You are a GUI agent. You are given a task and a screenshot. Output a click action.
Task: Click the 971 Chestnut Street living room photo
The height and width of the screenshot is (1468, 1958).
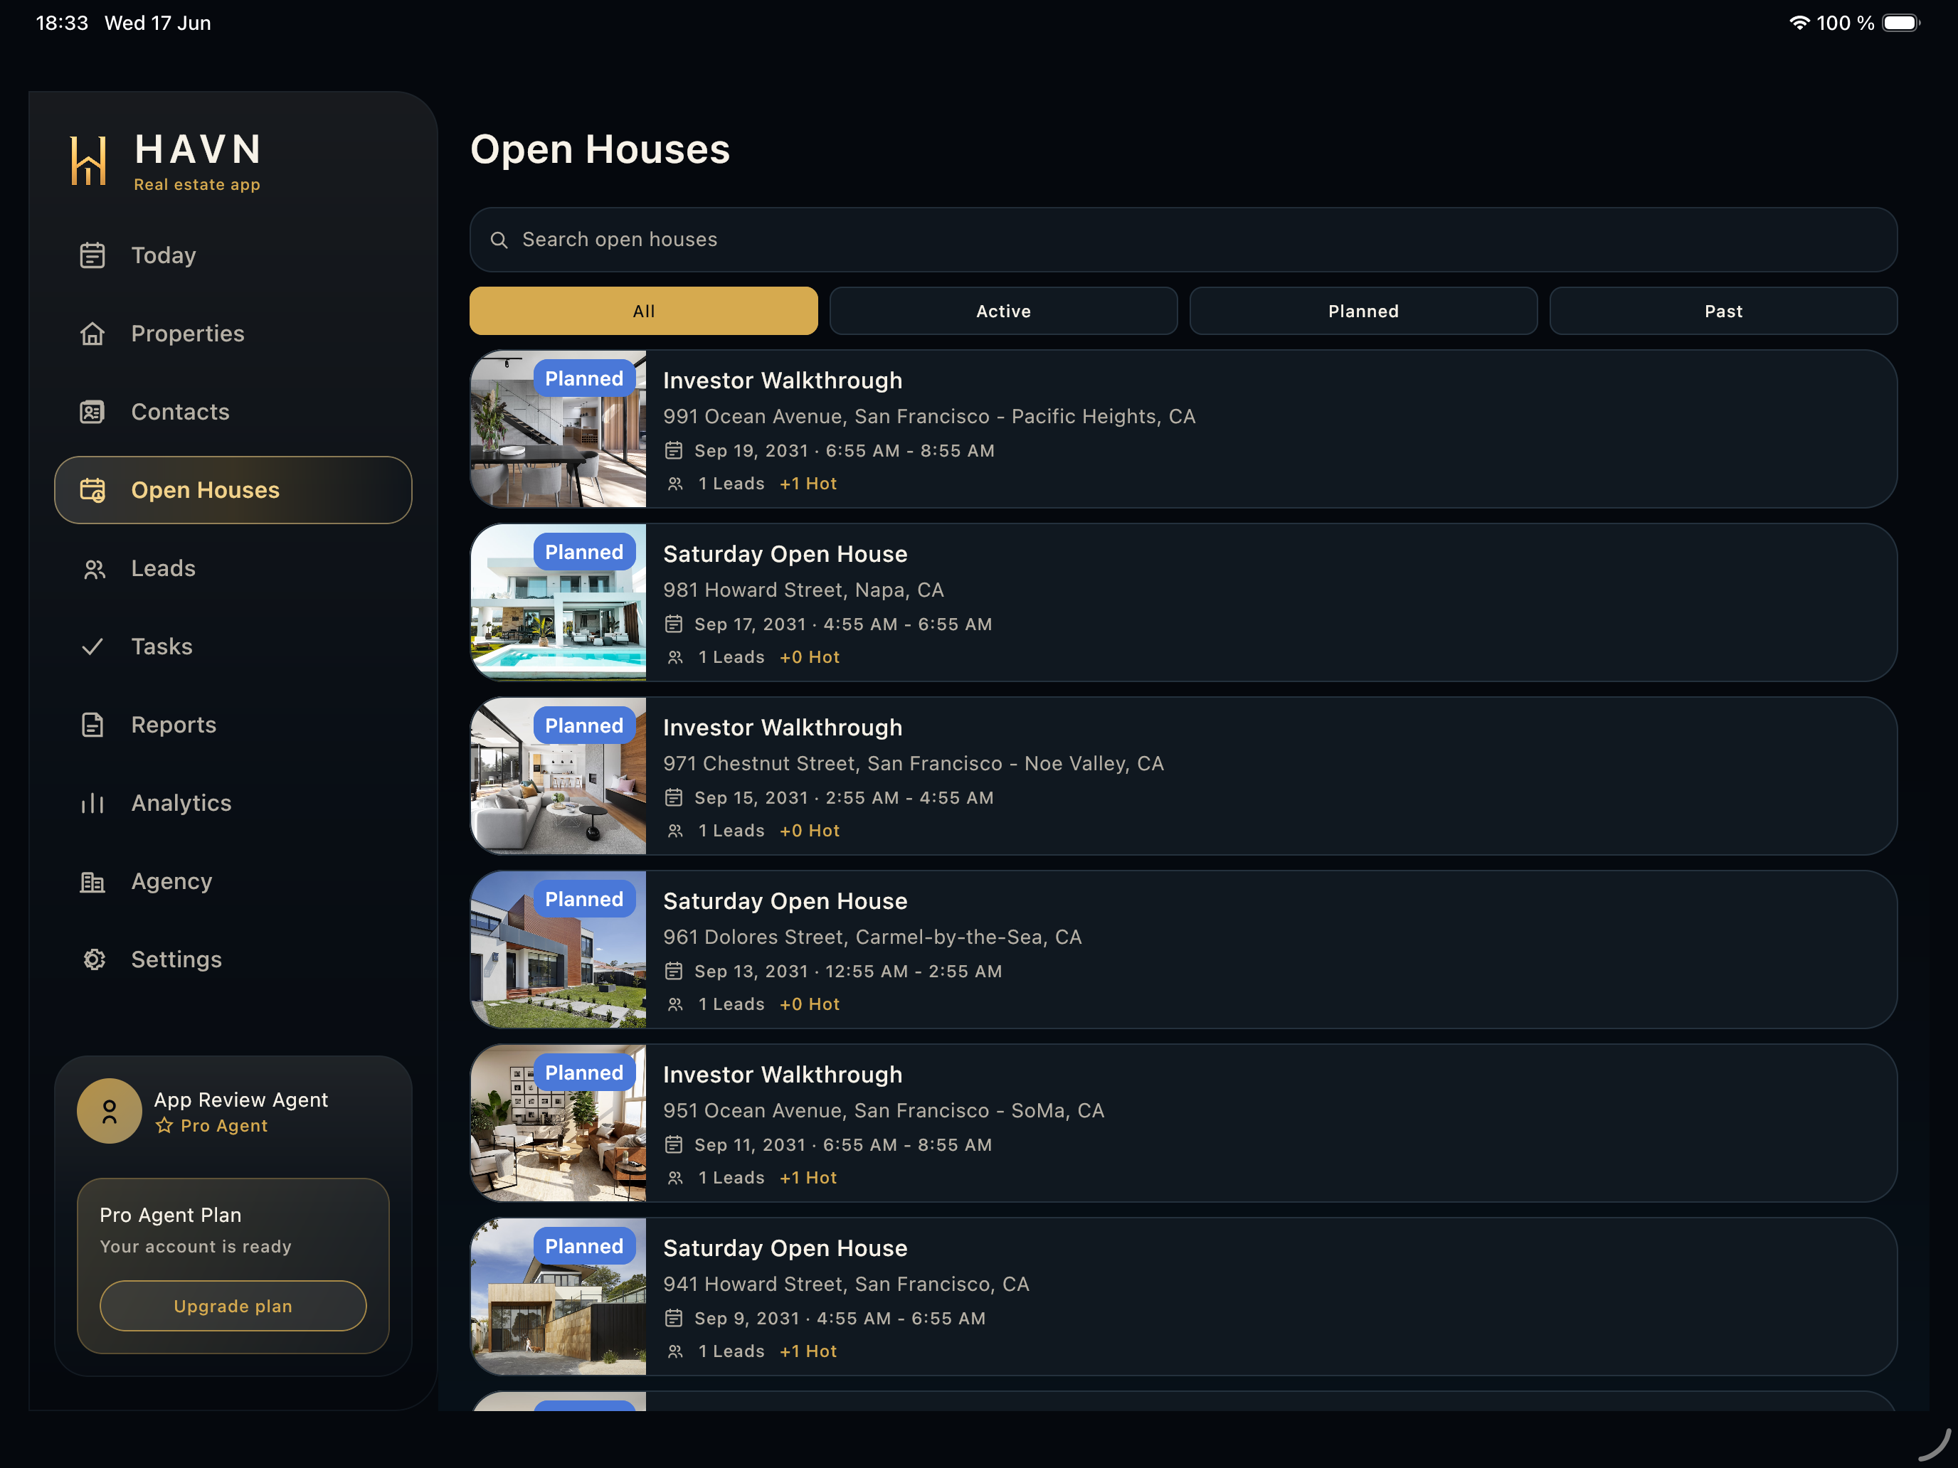(x=559, y=776)
